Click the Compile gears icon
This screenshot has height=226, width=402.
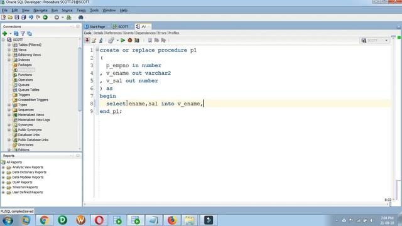click(x=111, y=40)
